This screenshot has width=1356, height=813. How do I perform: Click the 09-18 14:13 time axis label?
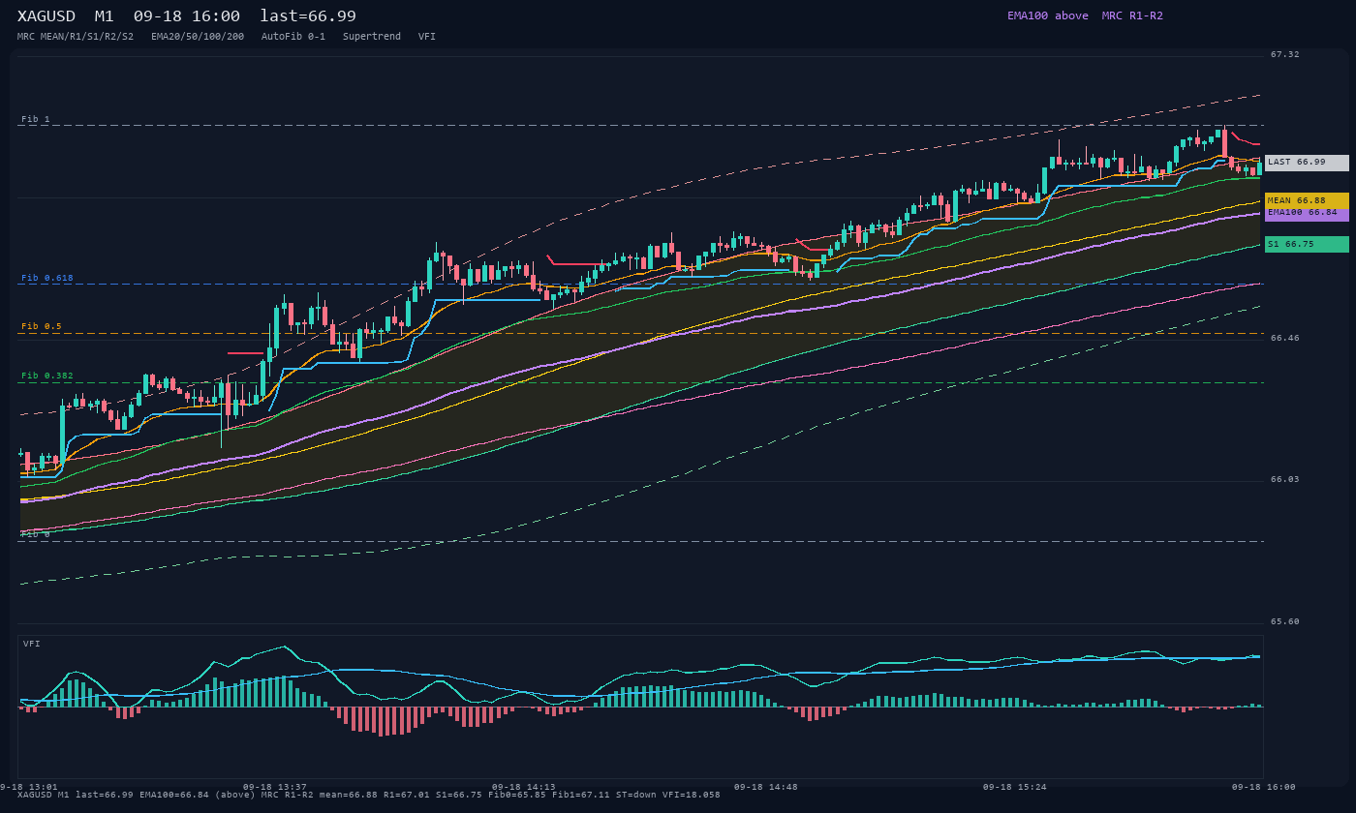(524, 787)
